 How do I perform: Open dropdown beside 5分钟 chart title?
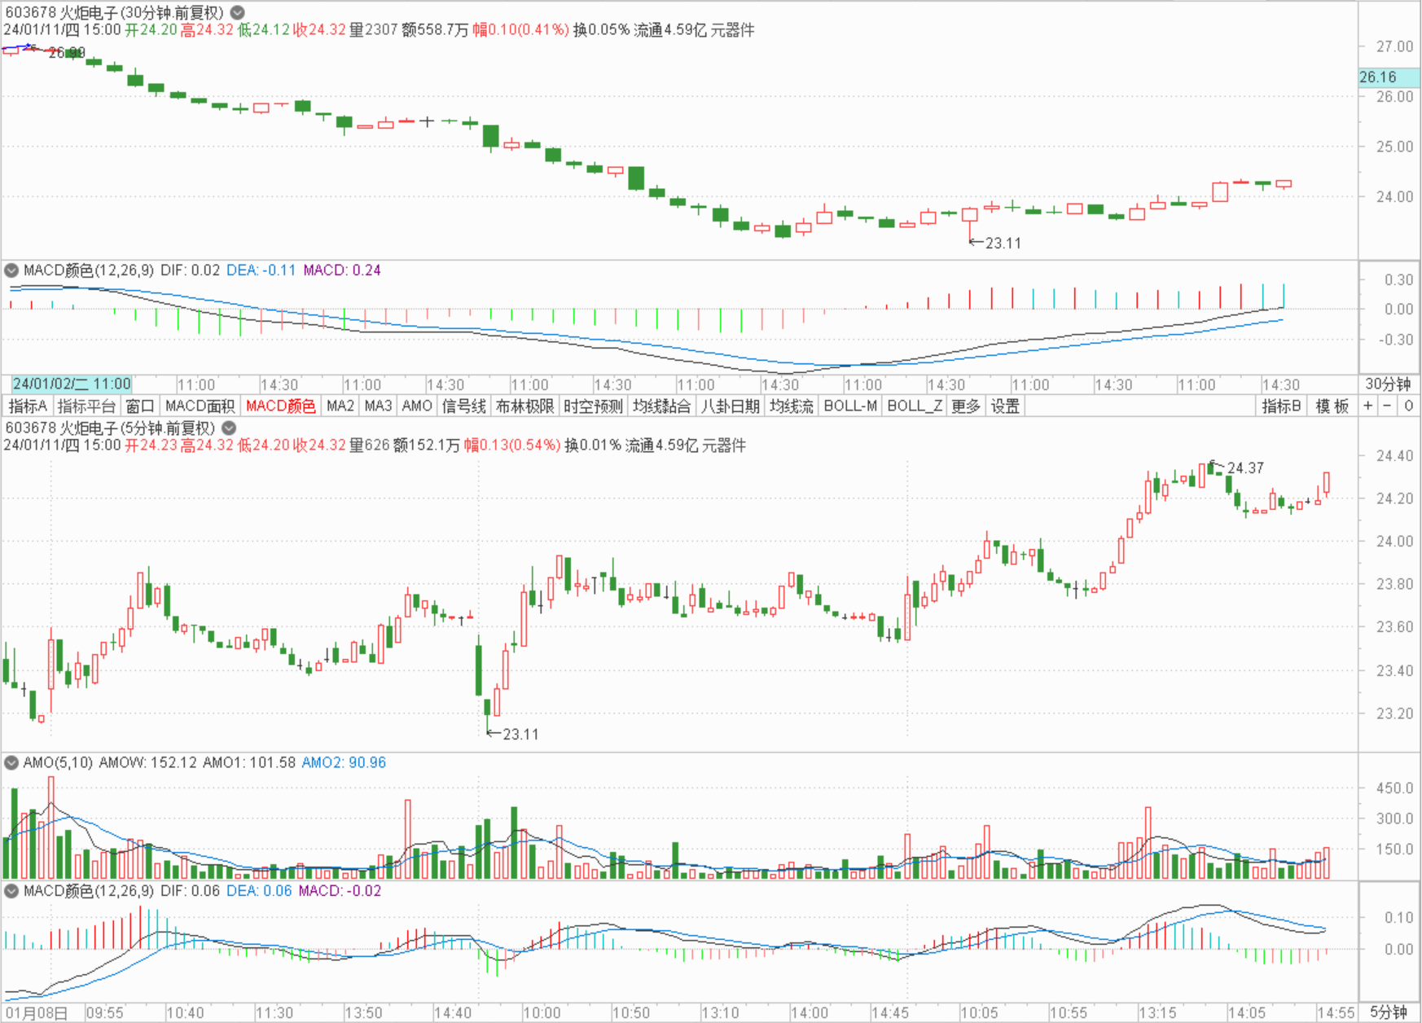[230, 428]
